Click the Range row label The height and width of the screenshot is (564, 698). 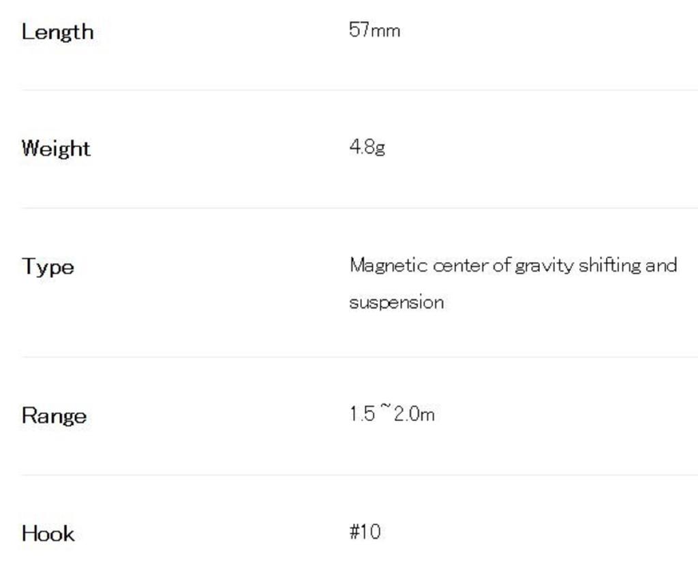pos(54,416)
